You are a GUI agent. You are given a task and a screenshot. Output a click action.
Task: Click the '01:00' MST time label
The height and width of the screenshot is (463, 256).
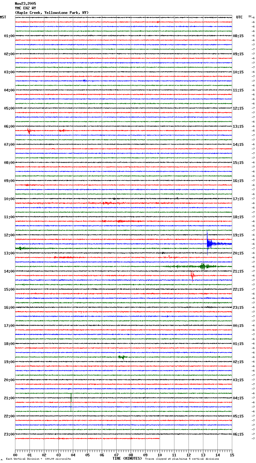(9, 36)
